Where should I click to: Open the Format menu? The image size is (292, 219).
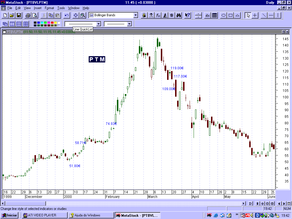pos(49,8)
